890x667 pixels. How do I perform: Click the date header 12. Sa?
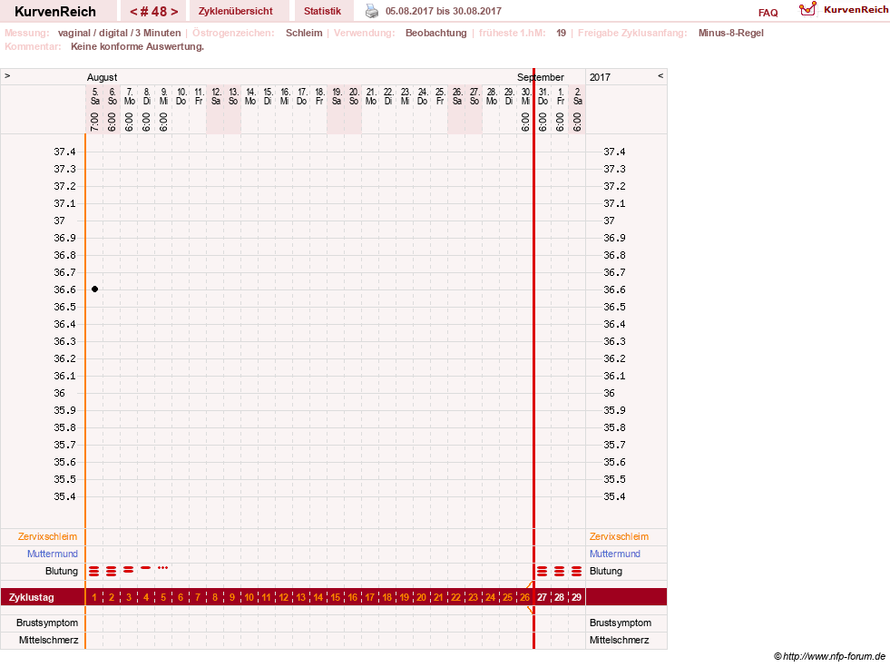coord(216,96)
